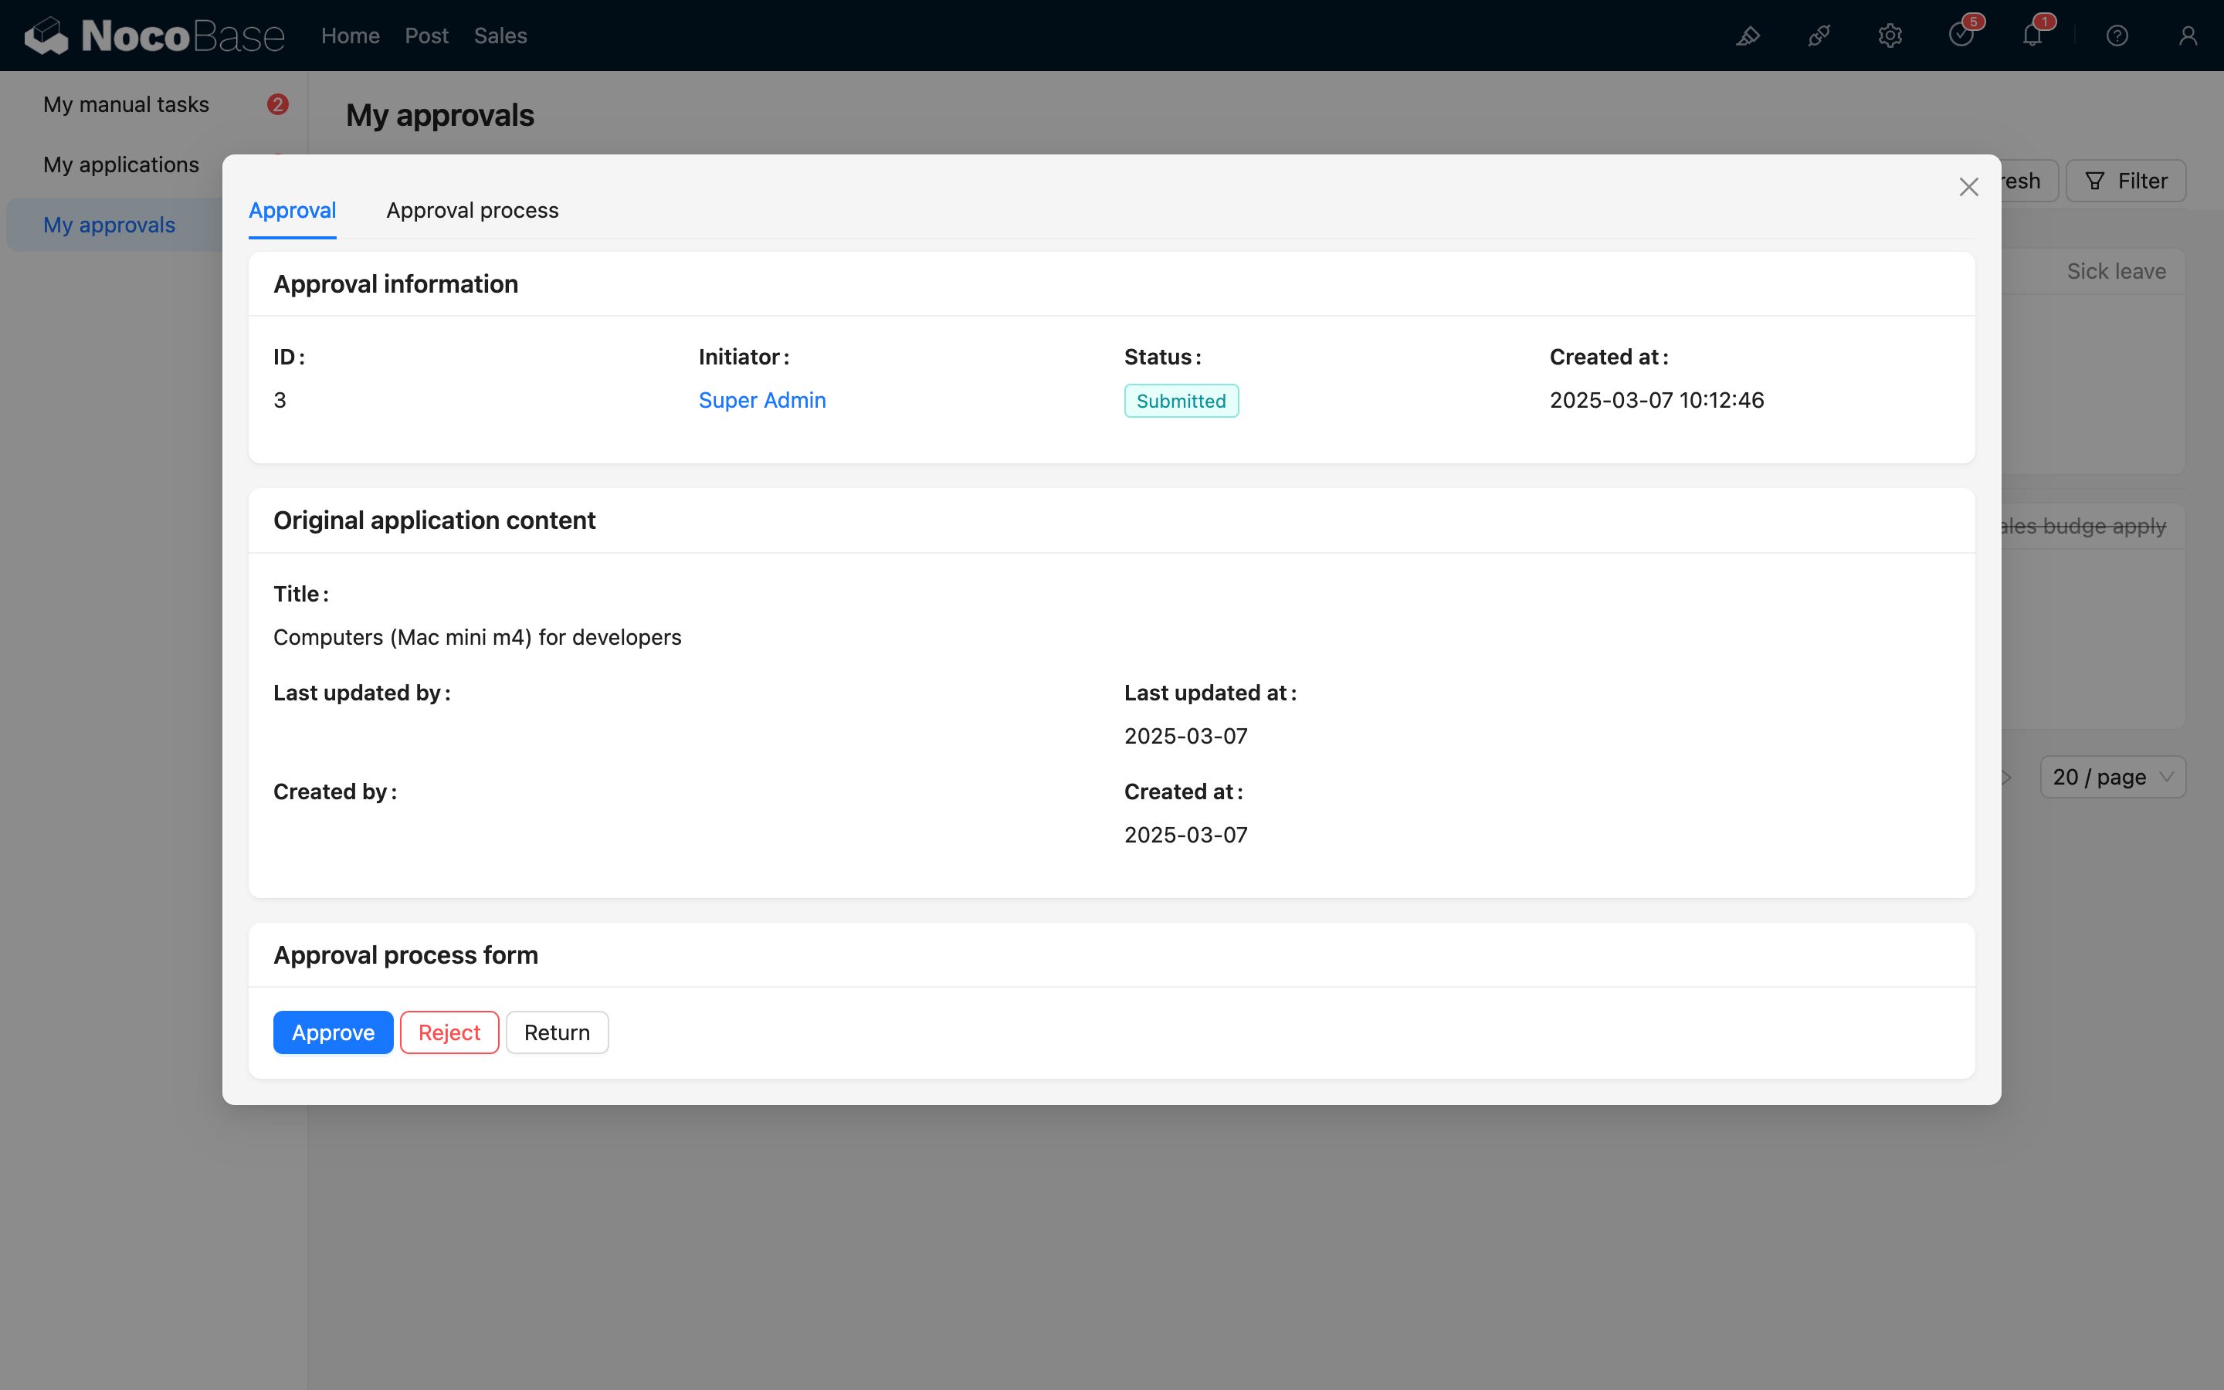Open the workflow tasks icon with badge 5
The width and height of the screenshot is (2224, 1390).
coord(1960,36)
